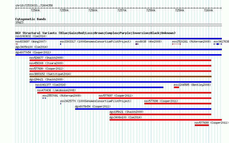Click the 72600k ruler tick label
229x143 pixels.
(208, 10)
